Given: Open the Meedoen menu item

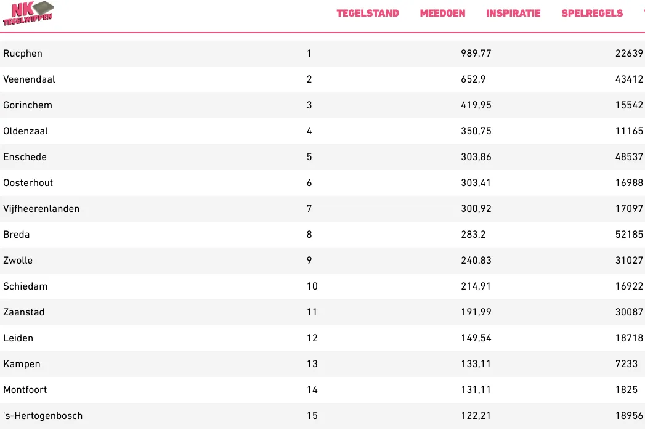Looking at the screenshot, I should (442, 13).
